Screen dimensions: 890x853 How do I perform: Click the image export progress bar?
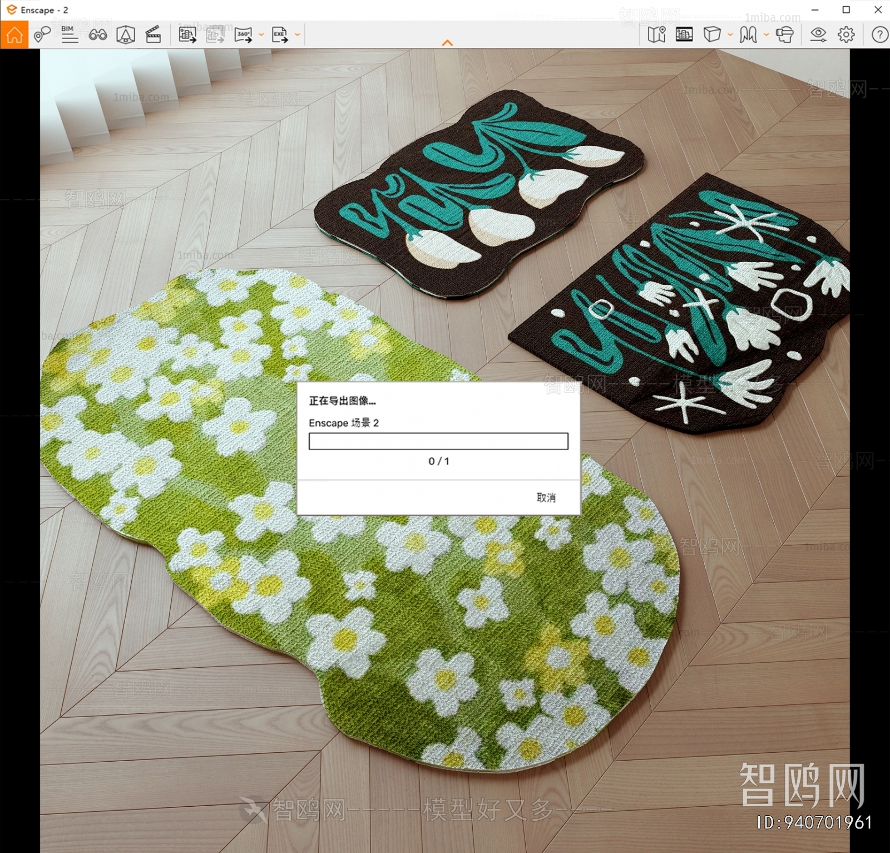click(438, 441)
